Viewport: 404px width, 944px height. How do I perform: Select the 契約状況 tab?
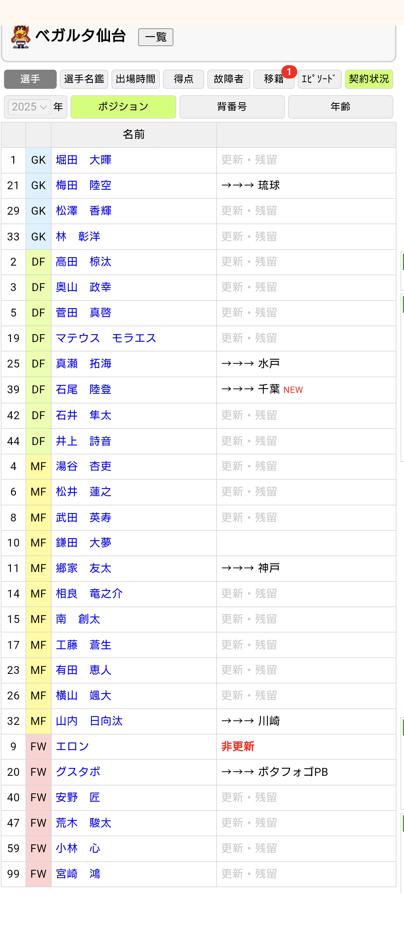(368, 79)
